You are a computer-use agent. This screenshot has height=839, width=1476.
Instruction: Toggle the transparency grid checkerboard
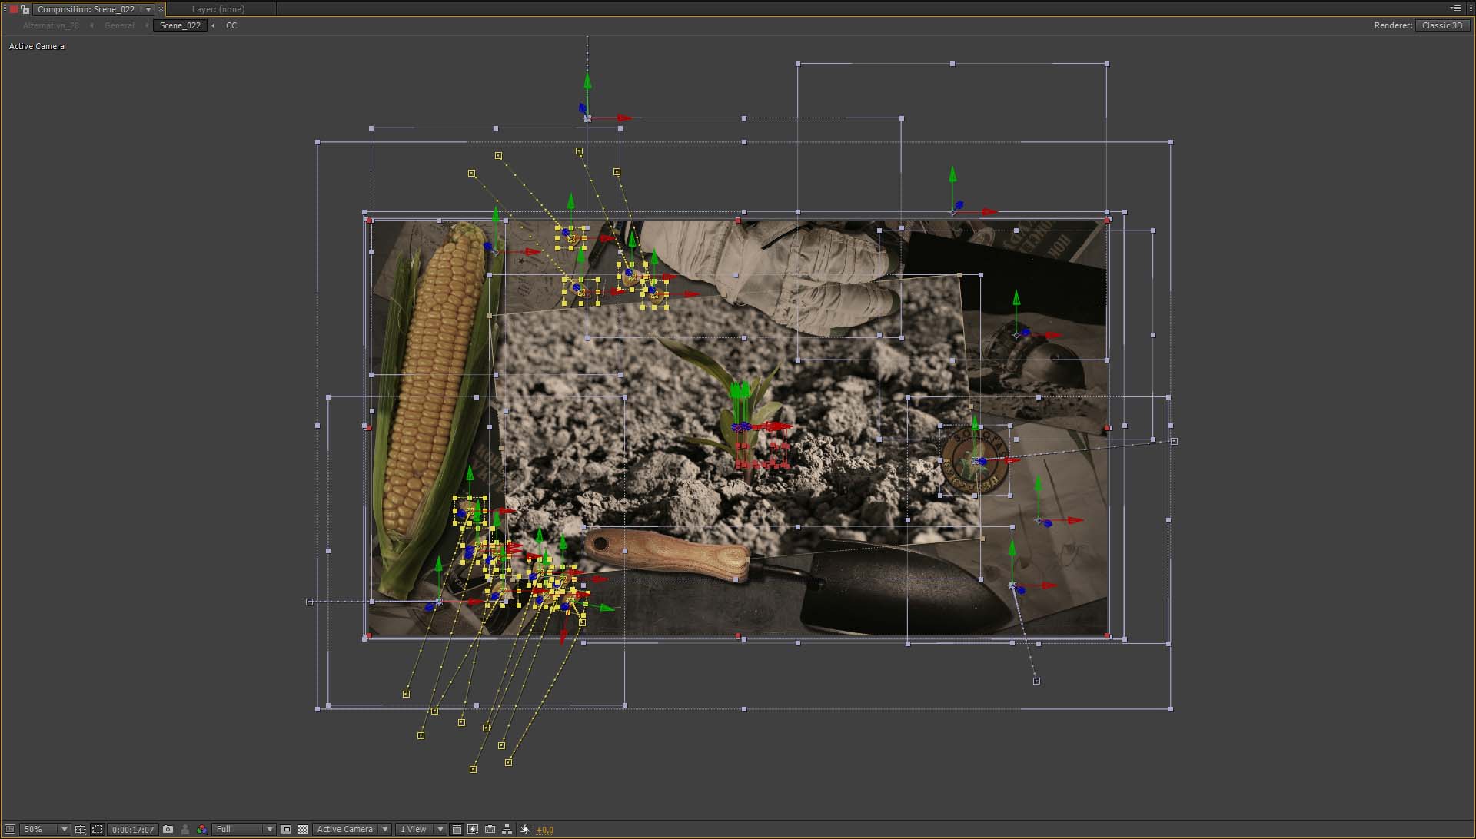[302, 830]
